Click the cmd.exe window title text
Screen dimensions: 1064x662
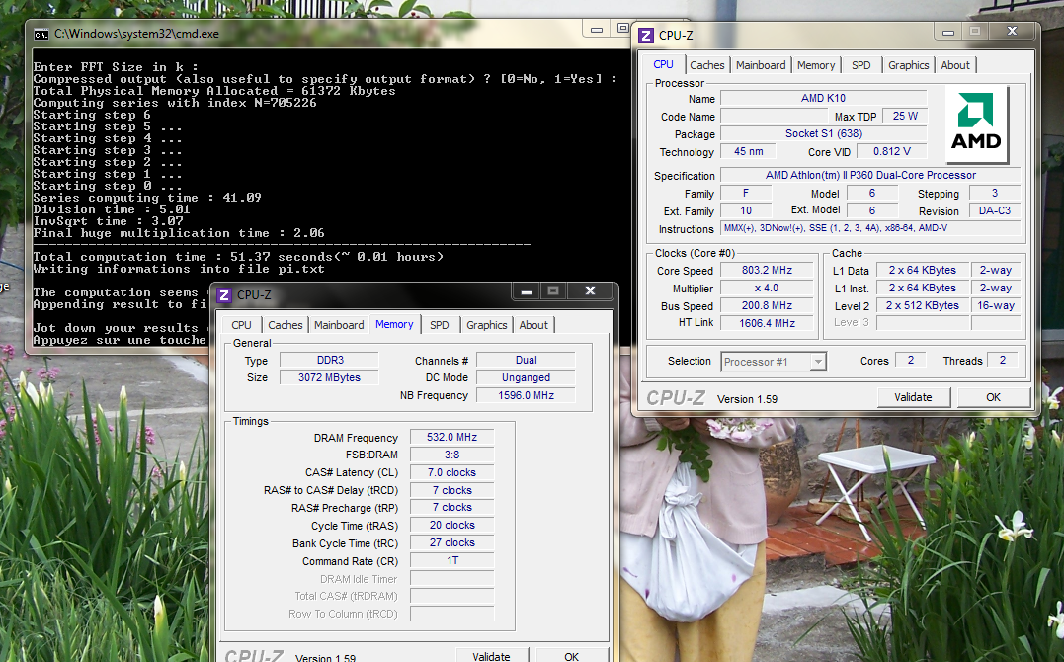[x=136, y=34]
